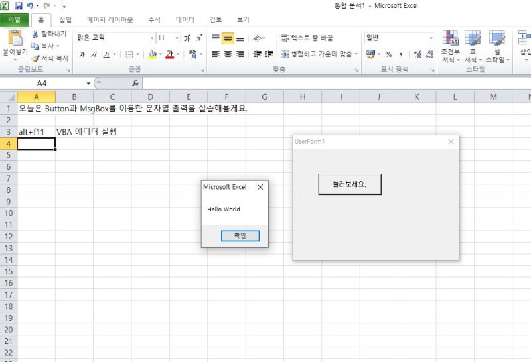
Task: Open Cell Styles (셀 스타일)
Action: [497, 46]
